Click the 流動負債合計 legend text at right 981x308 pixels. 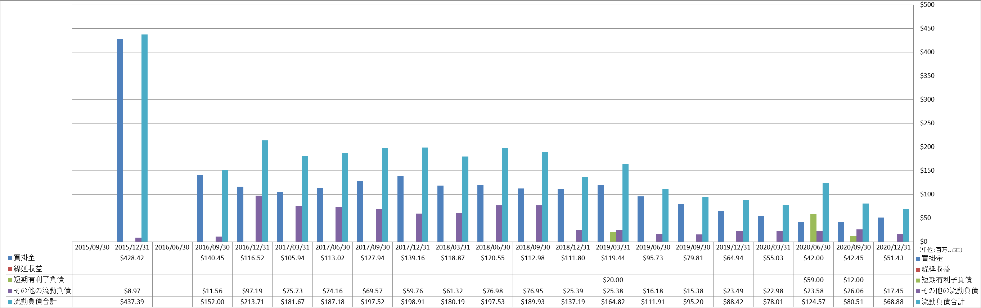click(943, 302)
